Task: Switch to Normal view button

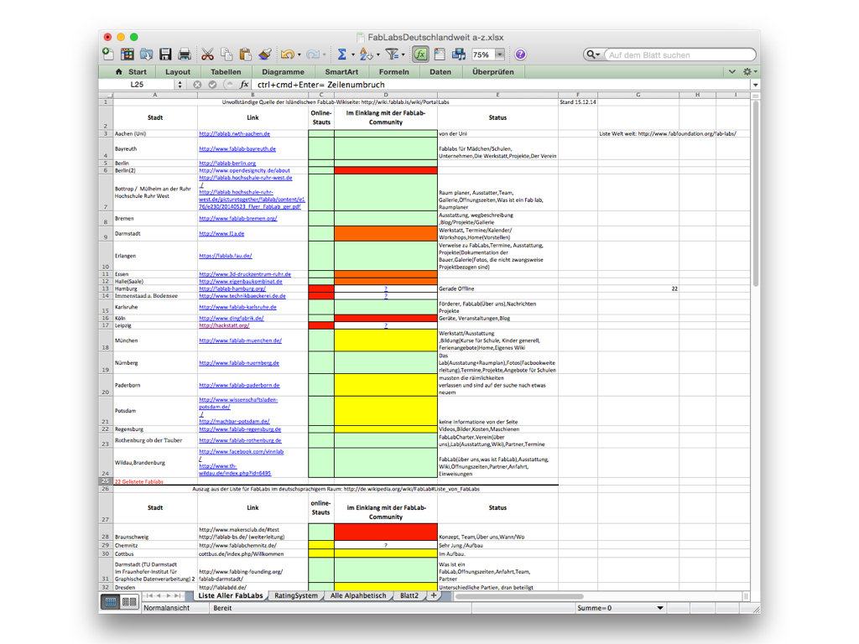Action: pos(110,602)
